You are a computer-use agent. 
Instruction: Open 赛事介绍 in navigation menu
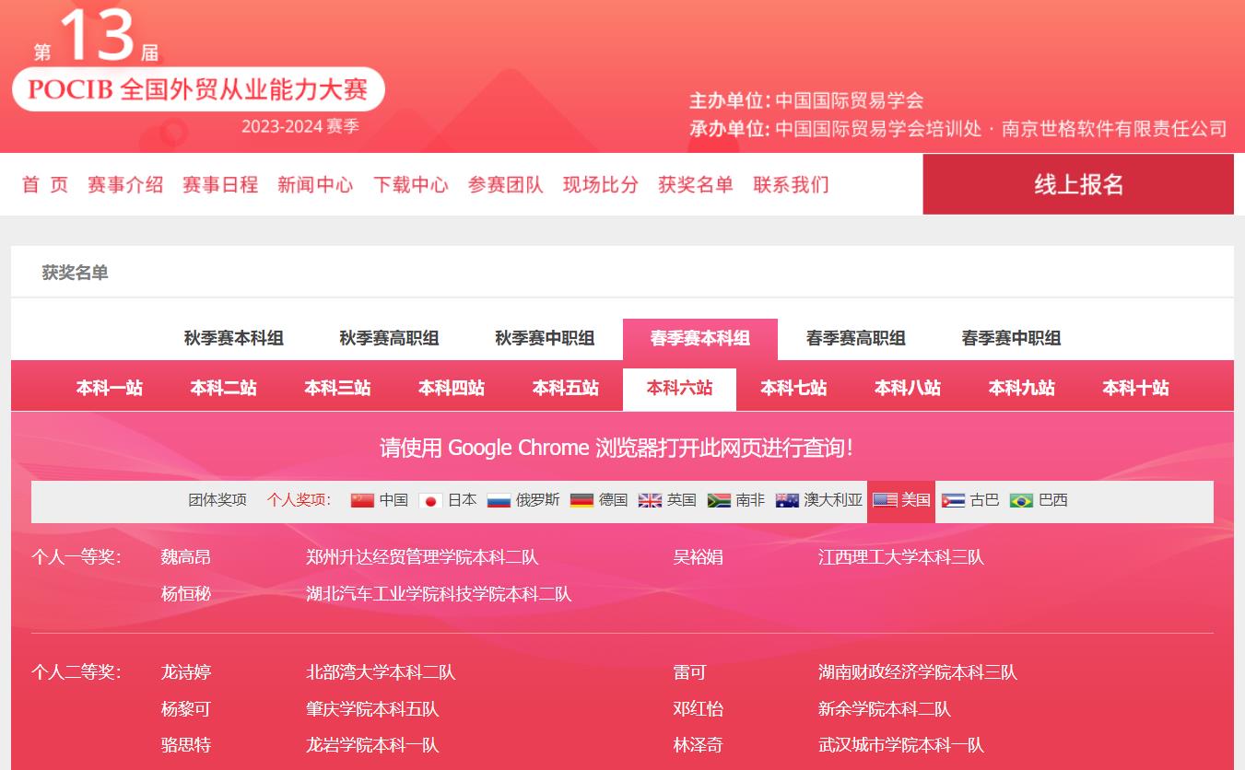click(125, 184)
